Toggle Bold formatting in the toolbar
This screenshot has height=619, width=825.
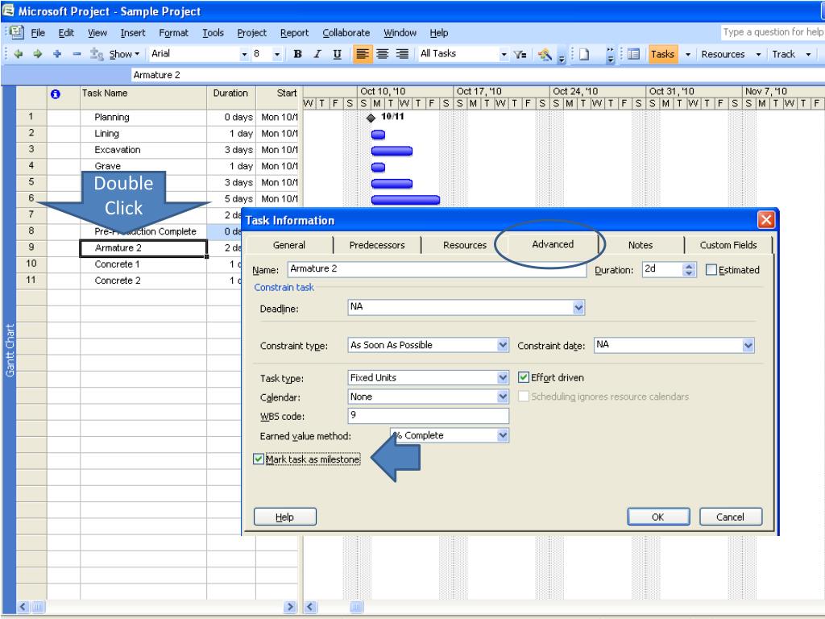298,54
